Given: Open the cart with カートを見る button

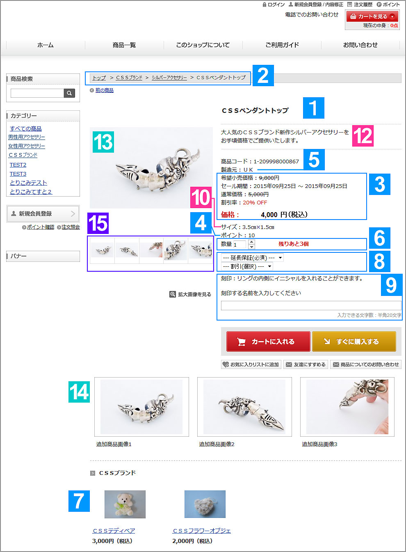Looking at the screenshot, I should [372, 16].
